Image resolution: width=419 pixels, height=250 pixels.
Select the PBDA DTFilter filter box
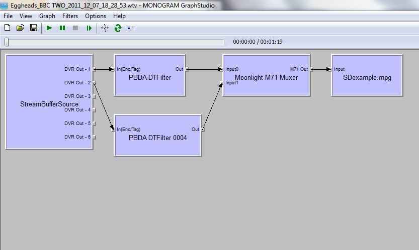pyautogui.click(x=150, y=75)
